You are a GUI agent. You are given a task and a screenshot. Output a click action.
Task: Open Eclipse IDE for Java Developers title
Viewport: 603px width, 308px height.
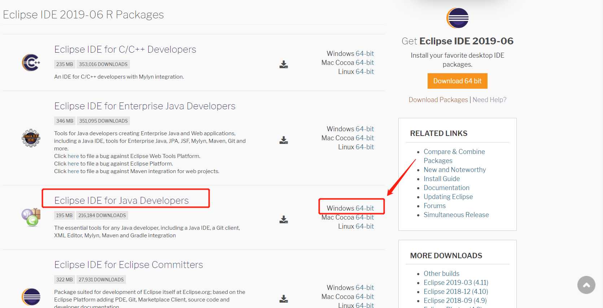121,201
